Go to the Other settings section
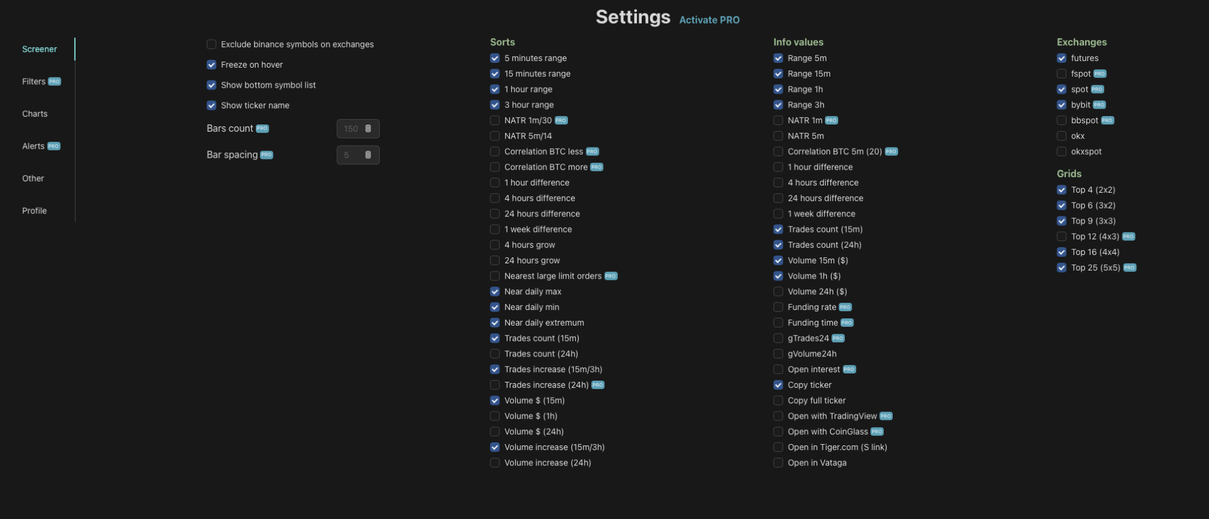The height and width of the screenshot is (519, 1209). pyautogui.click(x=33, y=178)
